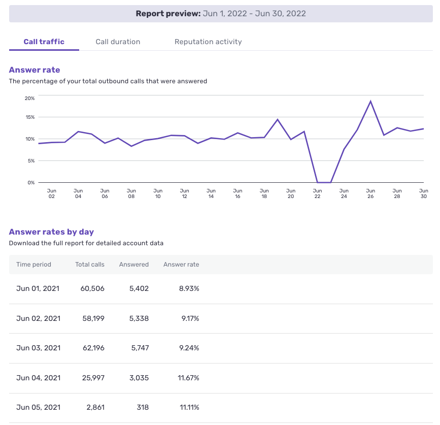Screen dimensions: 440x425
Task: Click the Jun 22 x-axis label
Action: (317, 193)
